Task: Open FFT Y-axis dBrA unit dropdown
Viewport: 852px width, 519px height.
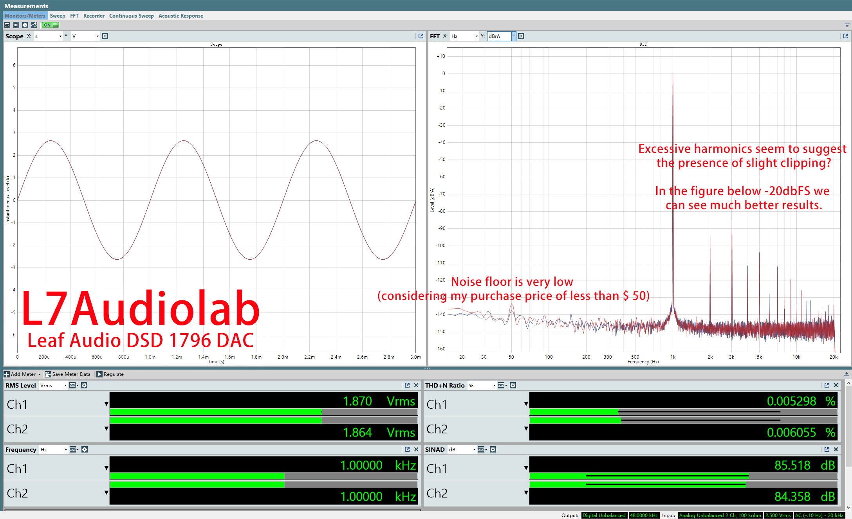Action: 502,36
